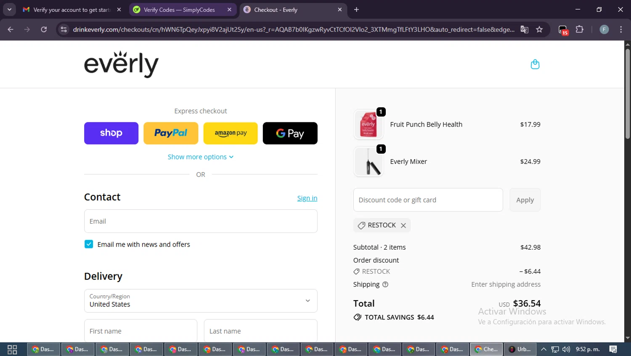Image resolution: width=631 pixels, height=356 pixels.
Task: Click the Sign in link
Action: (307, 198)
